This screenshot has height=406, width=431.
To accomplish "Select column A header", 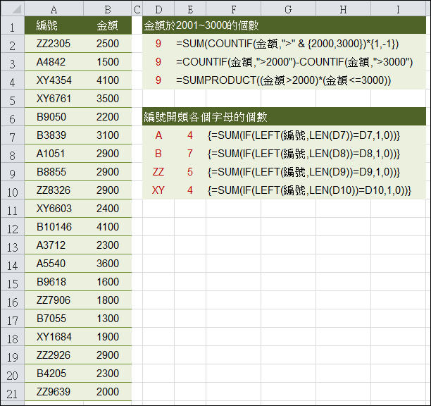I will pos(54,10).
